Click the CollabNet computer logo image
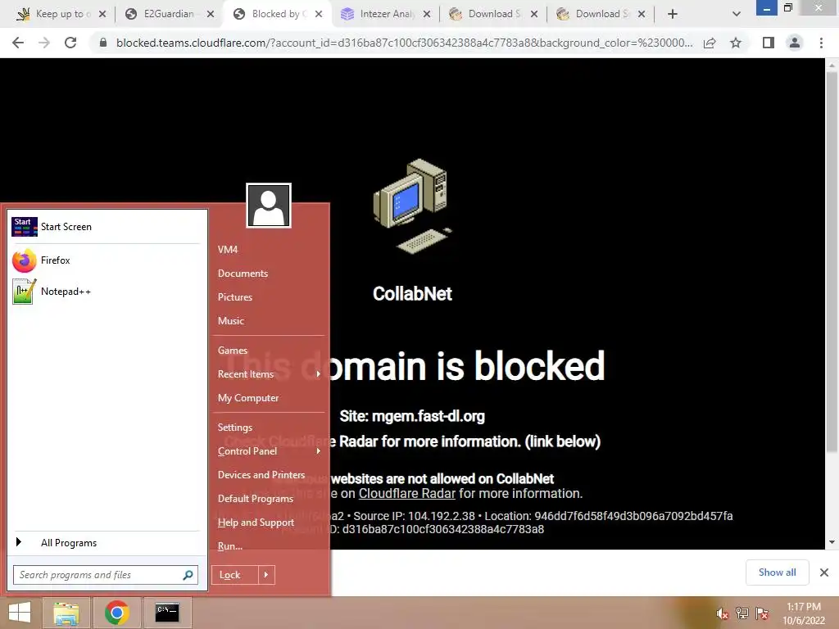Viewport: 839px width, 629px height. click(413, 206)
